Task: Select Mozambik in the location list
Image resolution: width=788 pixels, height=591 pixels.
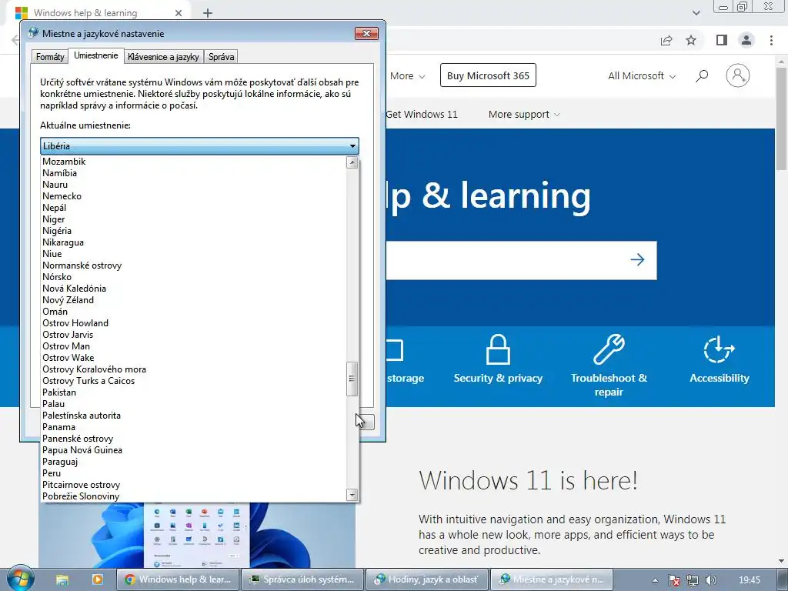Action: 193,162
